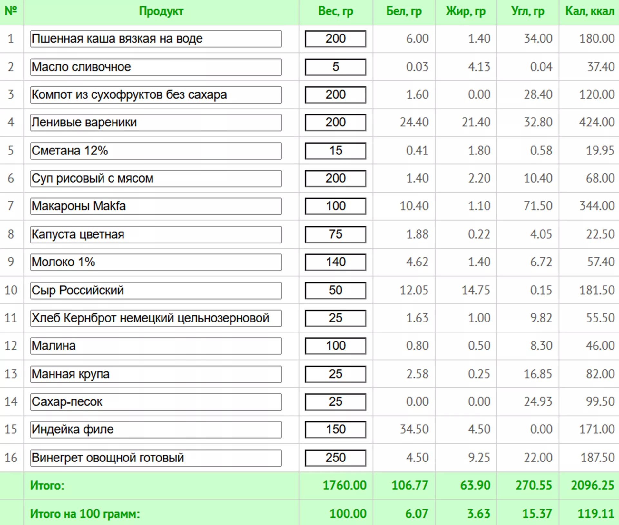Screen dimensions: 619x525
Task: Click the 'Кал, ккал' column header
Action: 590,12
